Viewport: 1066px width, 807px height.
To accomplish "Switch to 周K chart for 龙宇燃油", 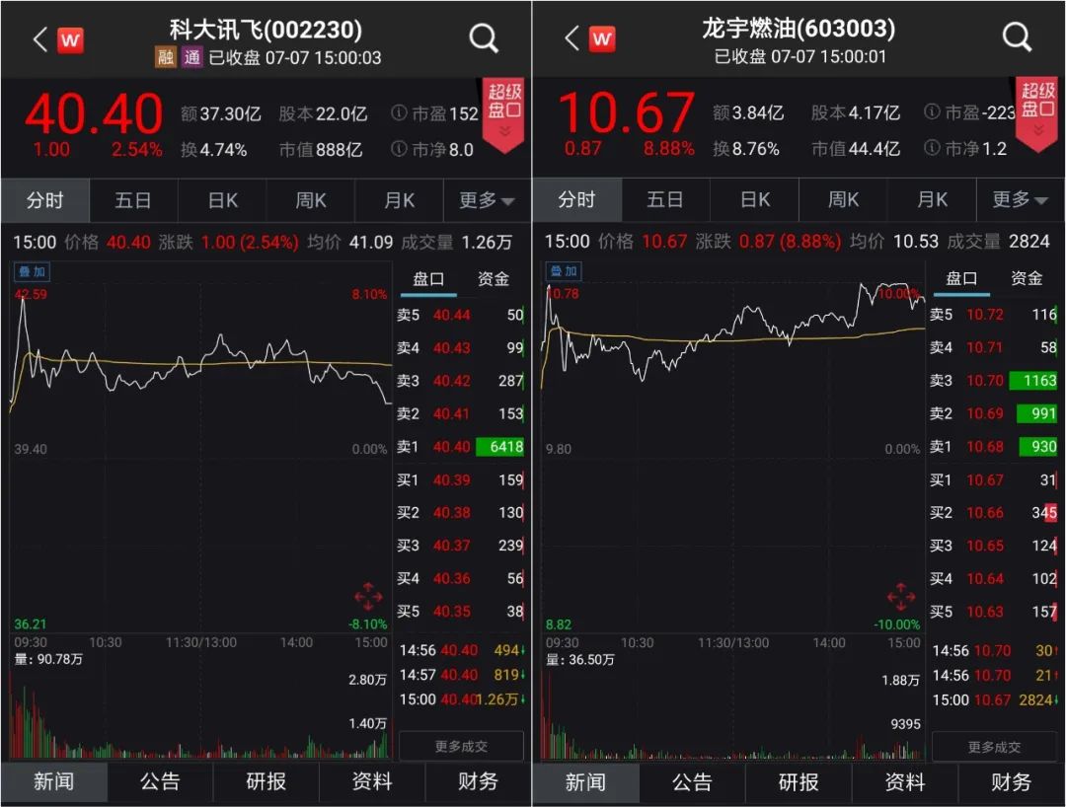I will 843,199.
